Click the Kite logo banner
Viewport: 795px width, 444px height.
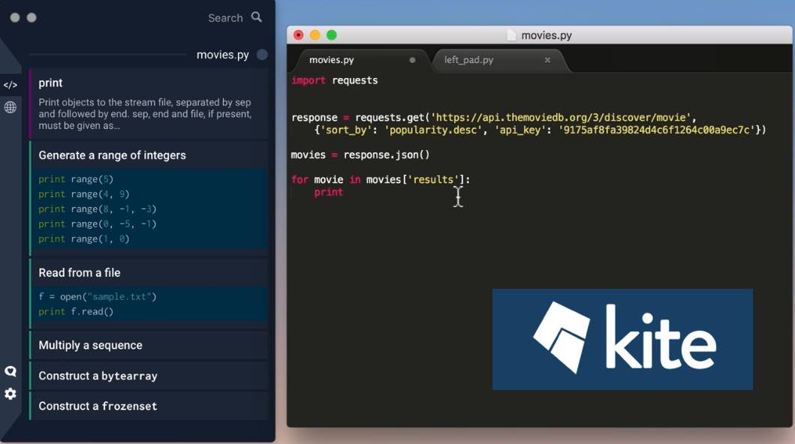point(622,339)
